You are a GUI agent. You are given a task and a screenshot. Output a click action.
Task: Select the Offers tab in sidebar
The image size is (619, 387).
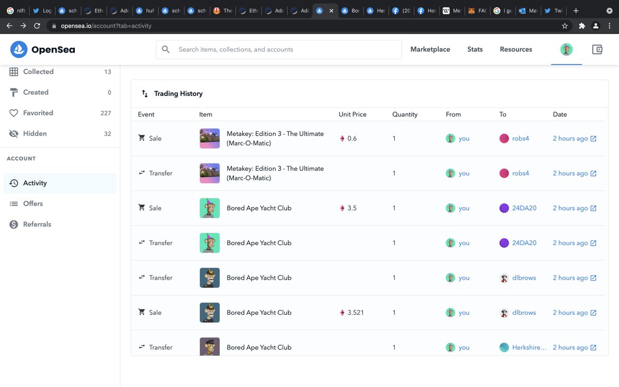60,204
